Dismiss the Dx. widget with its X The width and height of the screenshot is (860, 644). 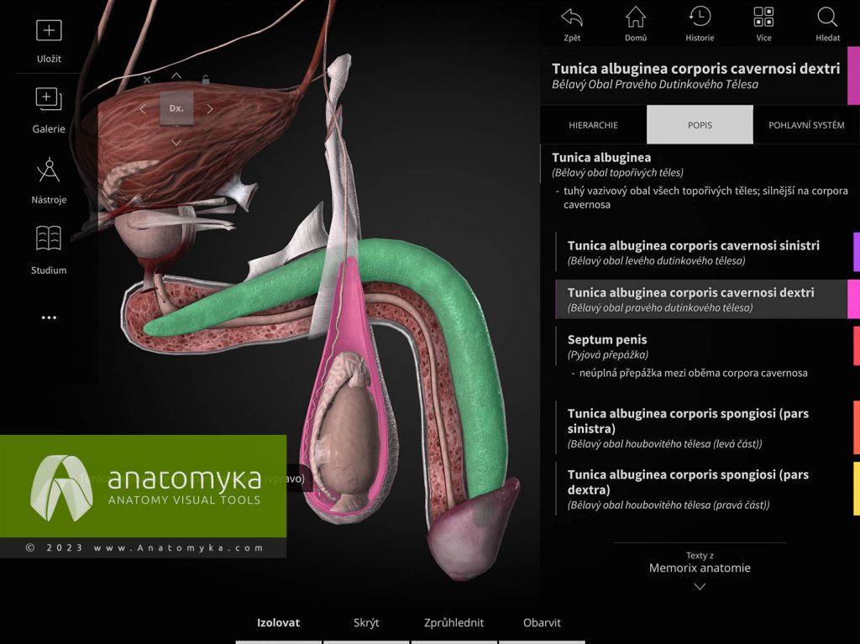[x=147, y=78]
